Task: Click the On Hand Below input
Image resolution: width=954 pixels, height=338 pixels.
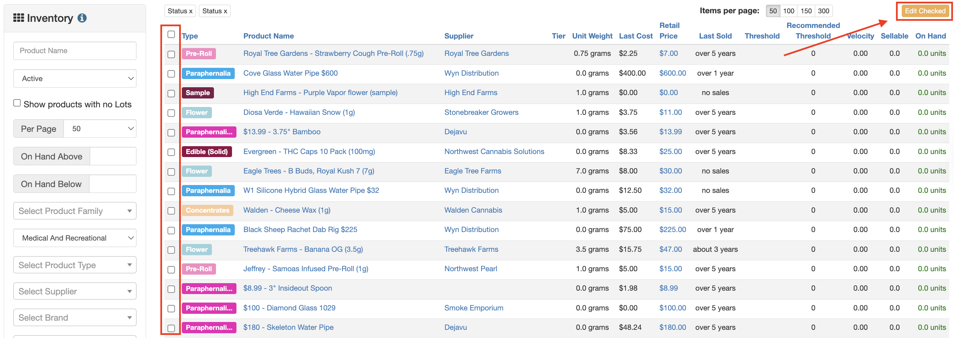Action: (113, 184)
